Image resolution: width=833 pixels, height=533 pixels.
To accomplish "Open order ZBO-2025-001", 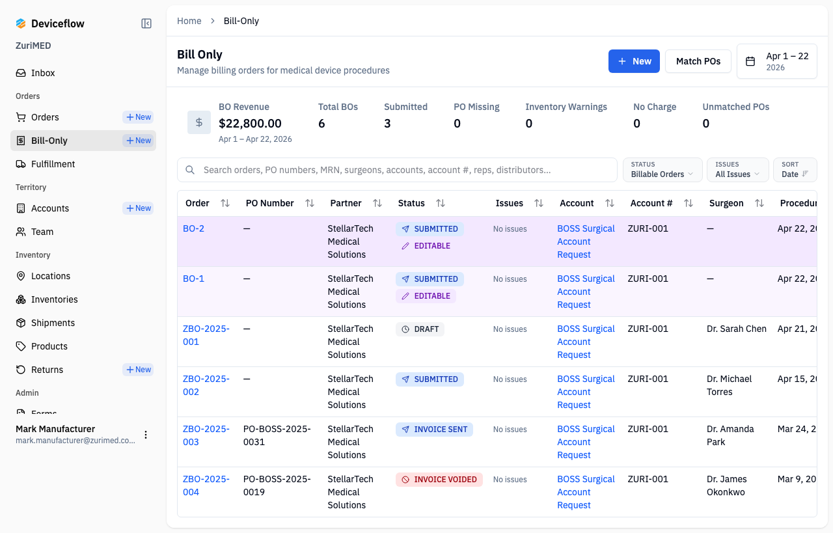I will pos(206,335).
